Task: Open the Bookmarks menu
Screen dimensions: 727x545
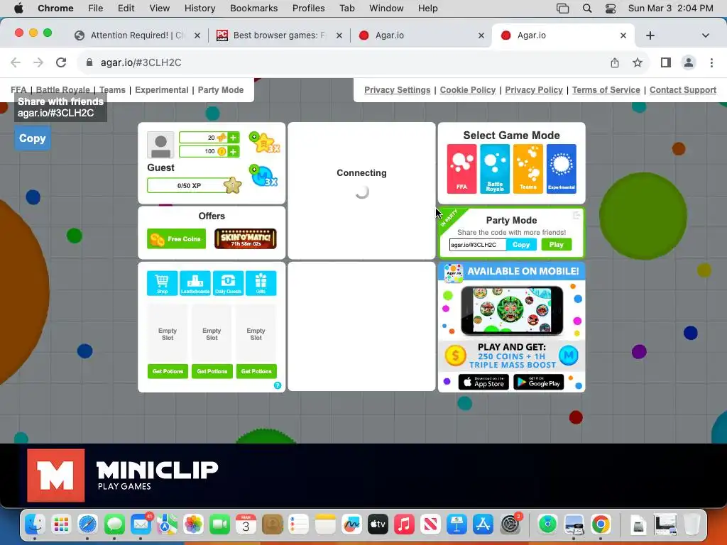Action: click(253, 9)
